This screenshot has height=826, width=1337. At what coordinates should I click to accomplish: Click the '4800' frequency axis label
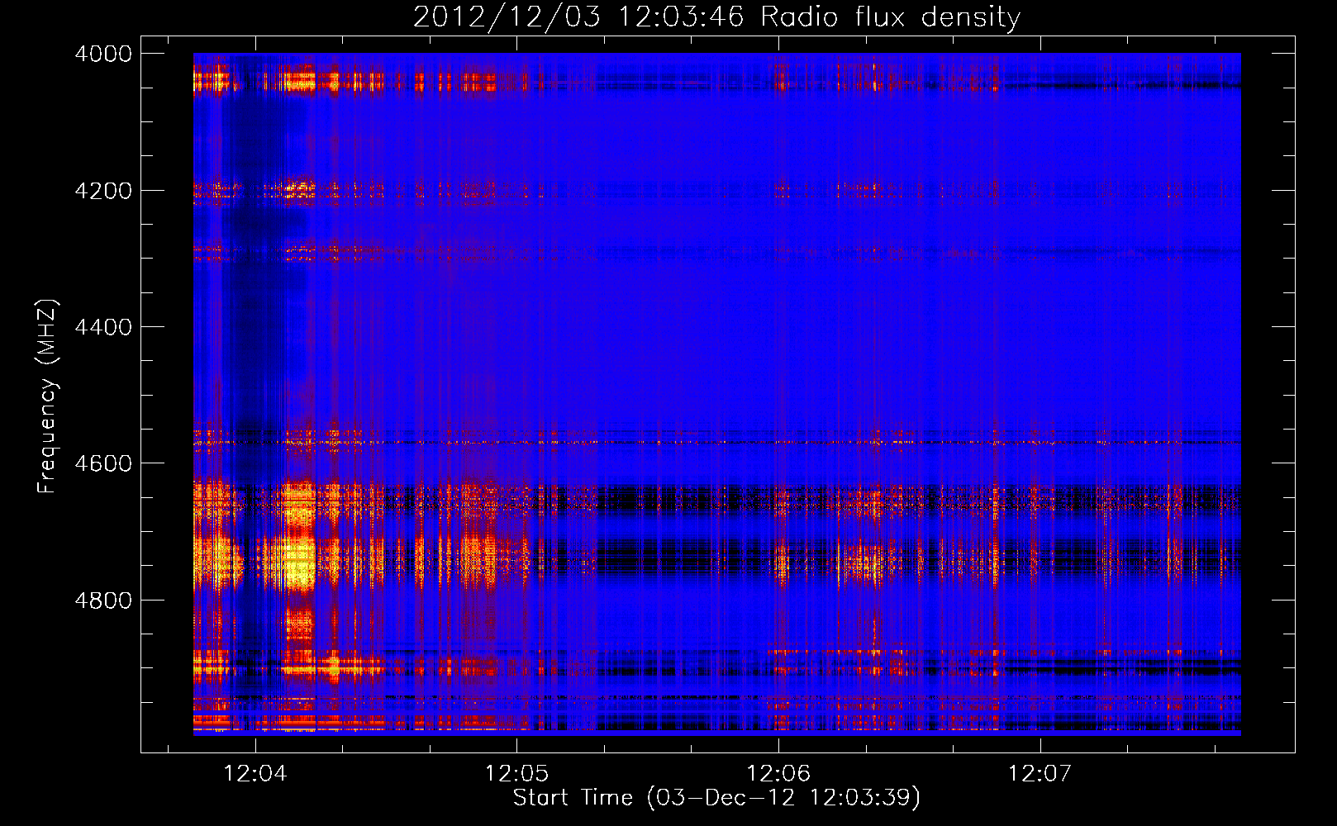point(103,601)
